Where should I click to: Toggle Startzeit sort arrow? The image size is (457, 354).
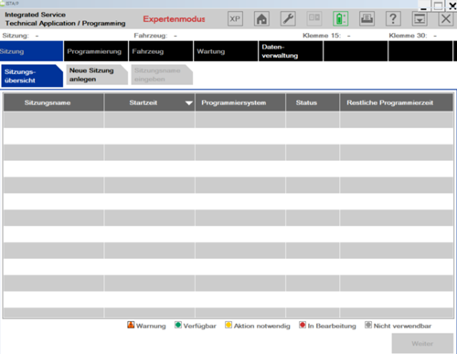189,103
